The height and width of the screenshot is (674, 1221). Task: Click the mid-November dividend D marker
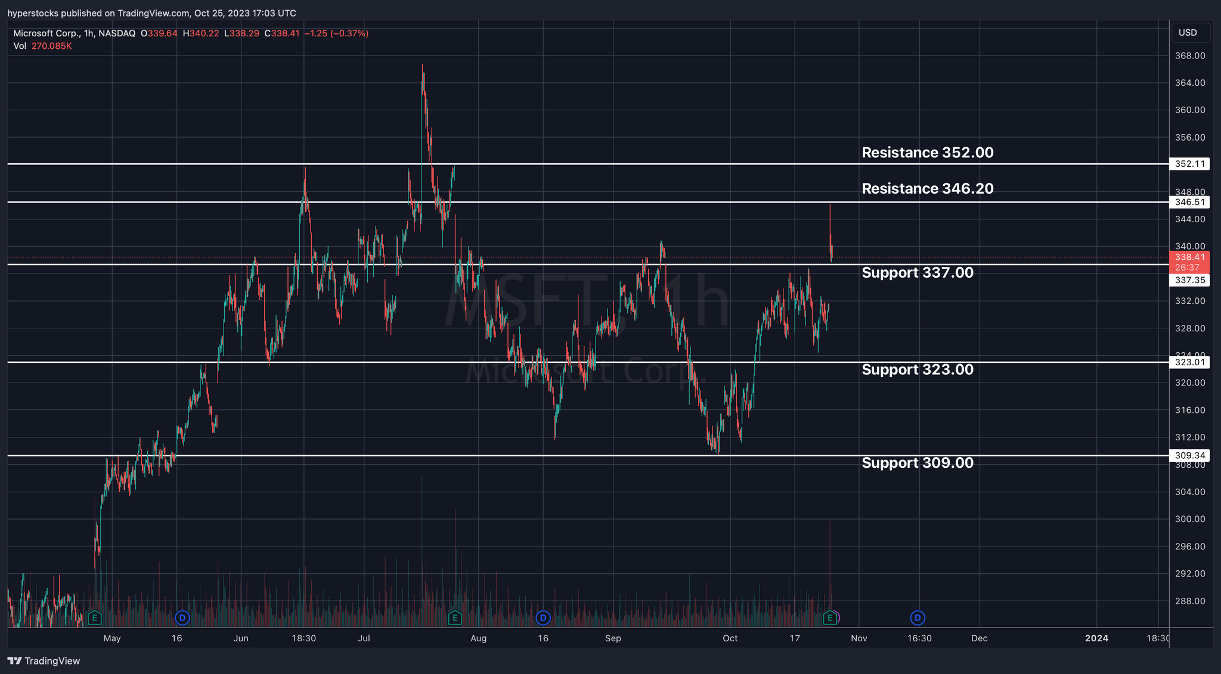click(918, 617)
